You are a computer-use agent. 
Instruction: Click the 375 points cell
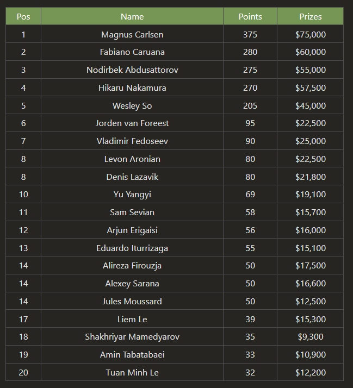[250, 35]
